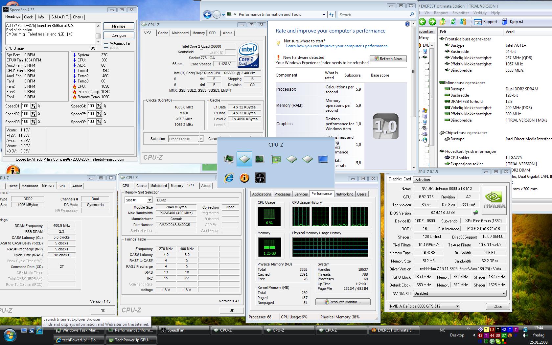Switch to SpeedFan S.M.A.R.T. tab

pyautogui.click(x=60, y=17)
